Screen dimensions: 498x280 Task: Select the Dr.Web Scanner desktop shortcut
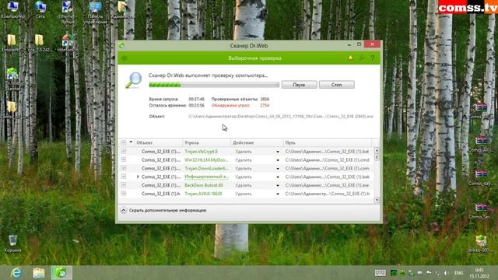click(x=12, y=79)
